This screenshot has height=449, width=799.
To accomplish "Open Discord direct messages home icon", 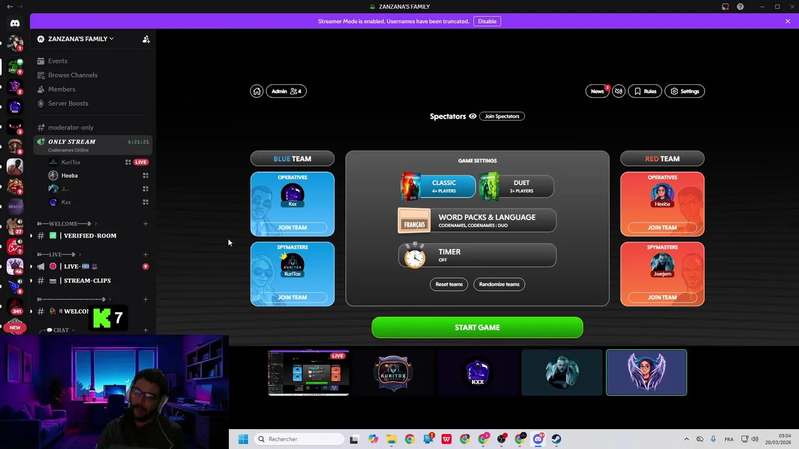I will pyautogui.click(x=15, y=23).
